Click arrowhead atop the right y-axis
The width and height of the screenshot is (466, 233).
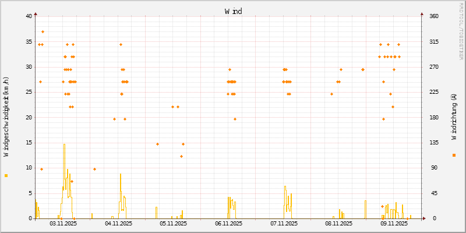coord(422,13)
